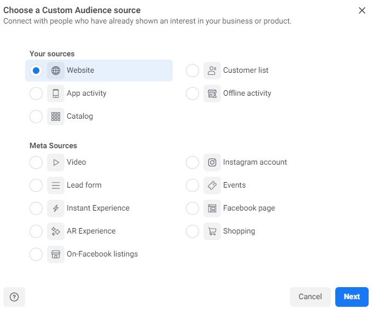The width and height of the screenshot is (373, 309).
Task: Click the Facebook page label text
Action: coord(249,208)
